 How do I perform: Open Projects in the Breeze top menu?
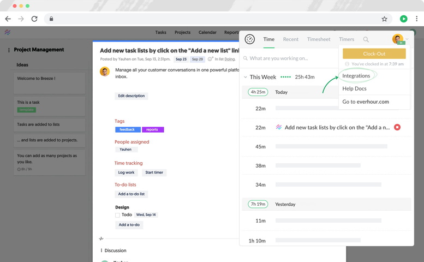point(182,32)
